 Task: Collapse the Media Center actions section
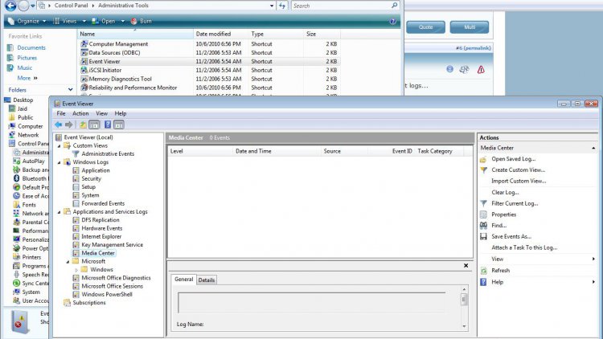coord(593,148)
